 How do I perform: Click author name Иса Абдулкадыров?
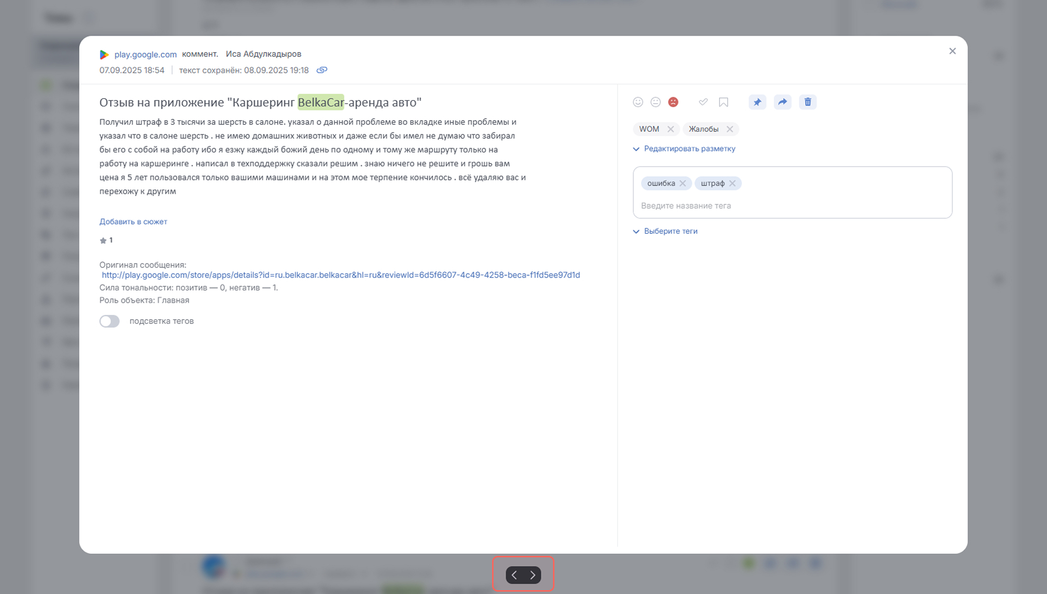click(263, 54)
